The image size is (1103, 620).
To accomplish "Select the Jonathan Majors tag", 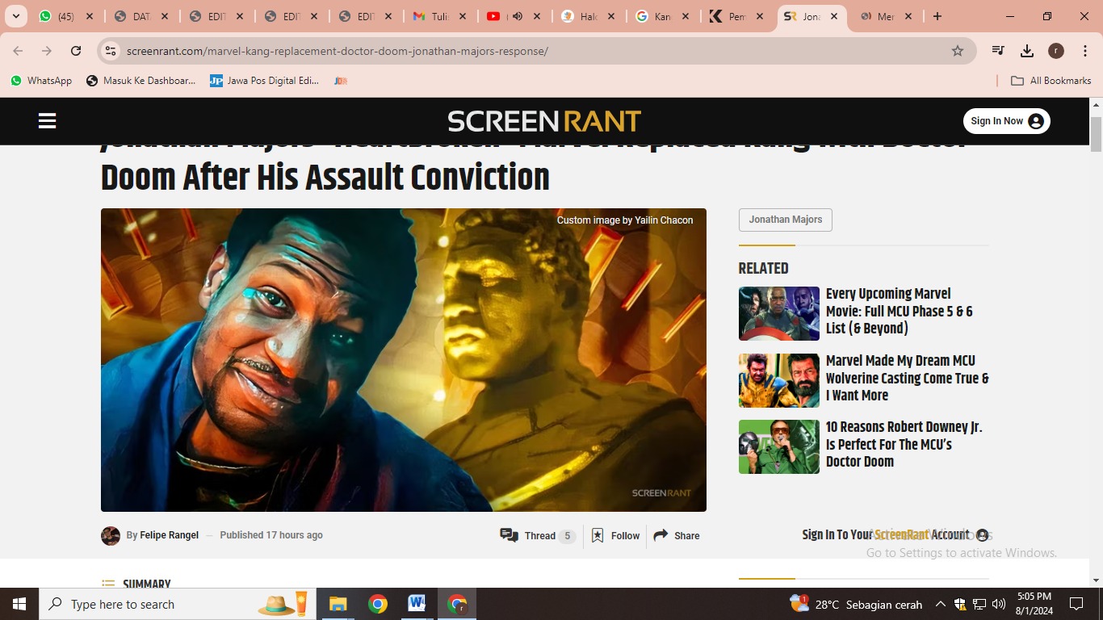I will (x=785, y=220).
